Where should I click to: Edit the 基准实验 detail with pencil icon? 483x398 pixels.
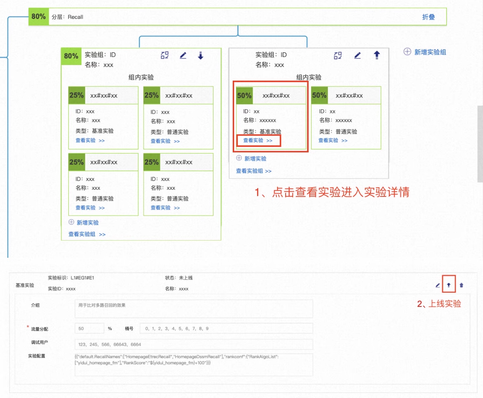(437, 285)
